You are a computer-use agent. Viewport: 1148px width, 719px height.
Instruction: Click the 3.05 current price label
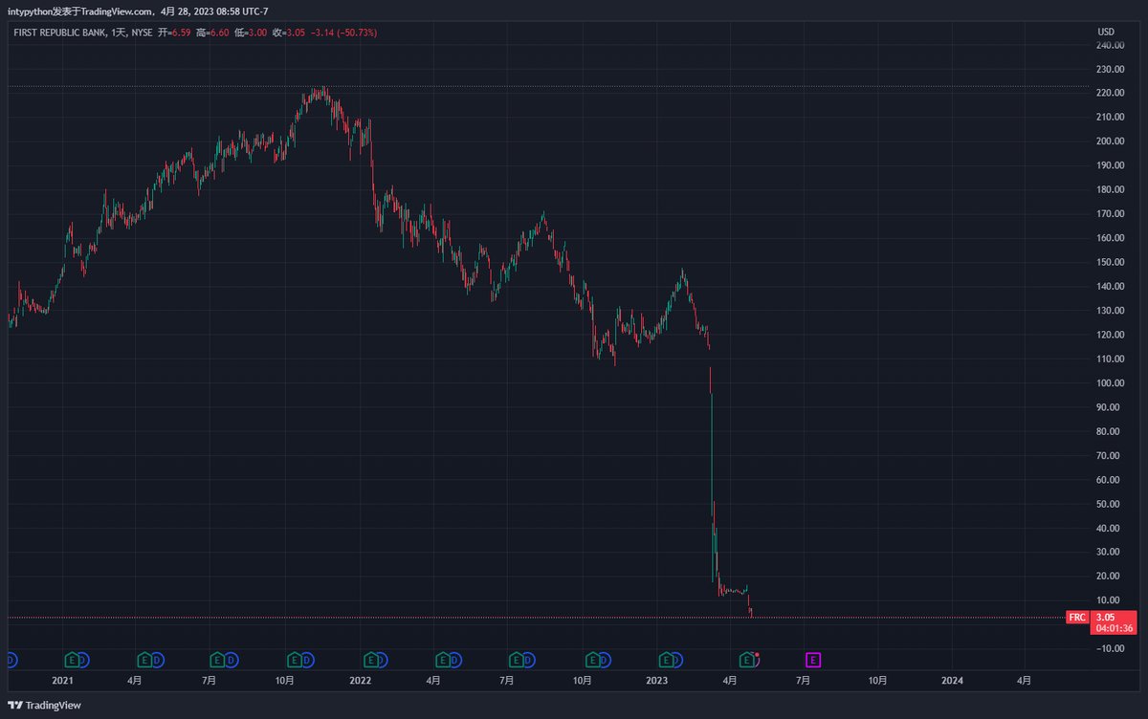(x=1107, y=618)
